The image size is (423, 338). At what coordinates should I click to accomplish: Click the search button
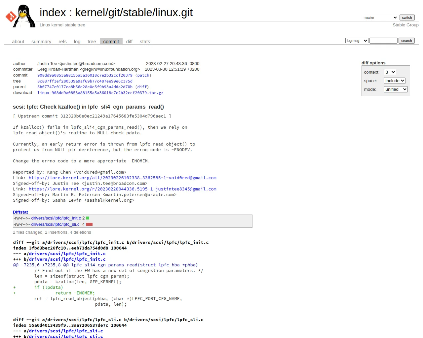[x=406, y=41]
